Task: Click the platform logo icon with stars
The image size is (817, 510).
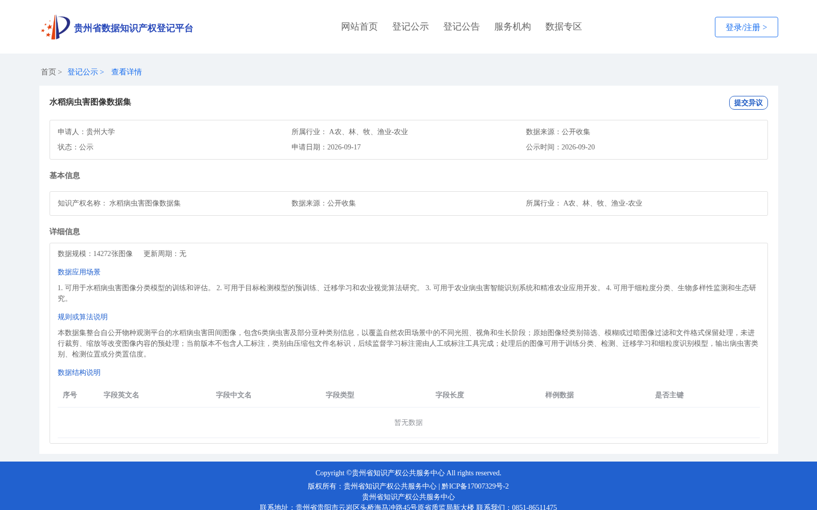Action: [x=56, y=27]
